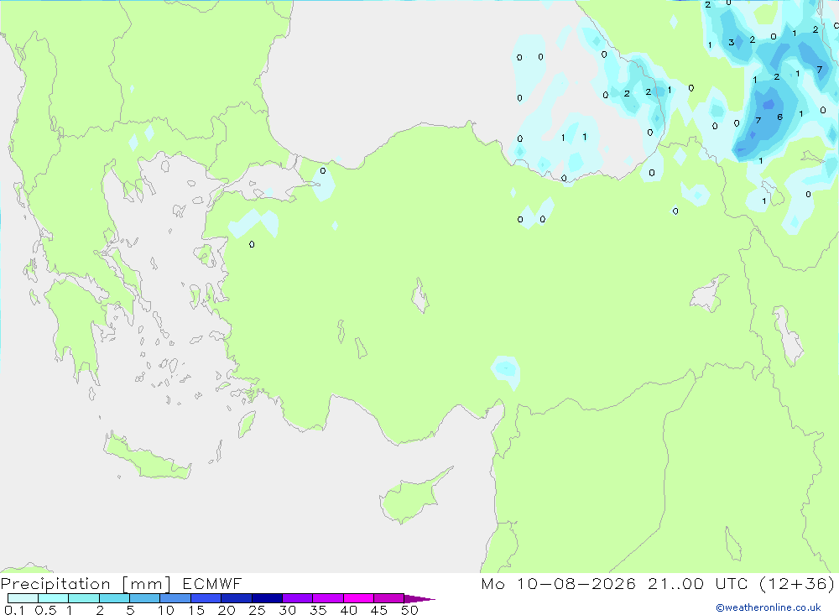Click the '20' legend scale label
The image size is (839, 615).
[x=227, y=610]
